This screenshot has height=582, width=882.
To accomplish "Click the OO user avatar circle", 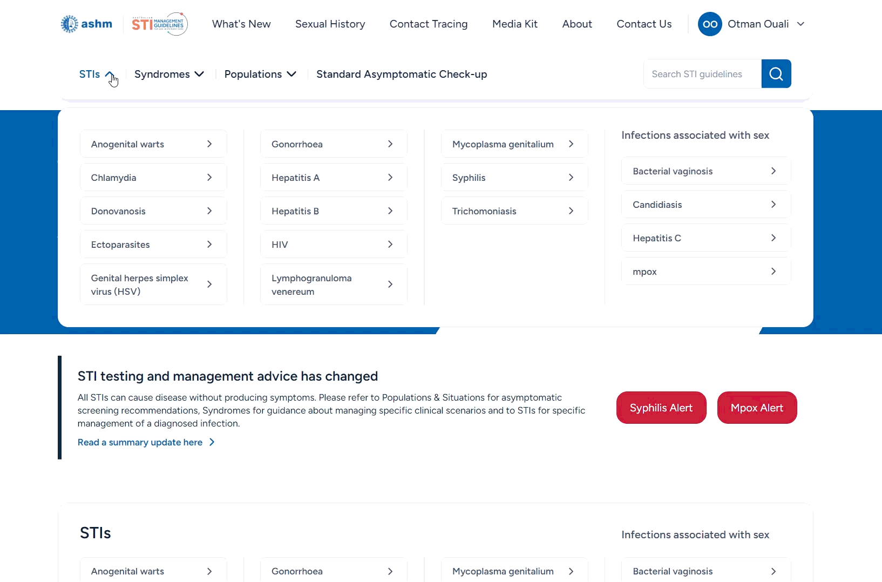I will pyautogui.click(x=710, y=24).
